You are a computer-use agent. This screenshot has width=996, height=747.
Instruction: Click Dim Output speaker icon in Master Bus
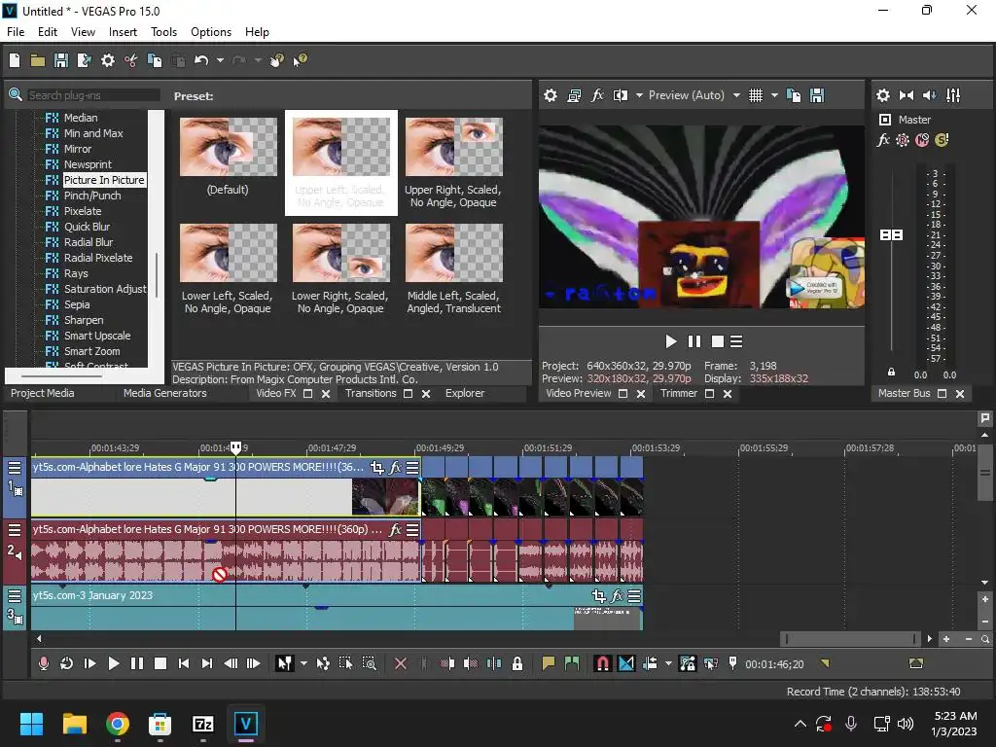929,95
